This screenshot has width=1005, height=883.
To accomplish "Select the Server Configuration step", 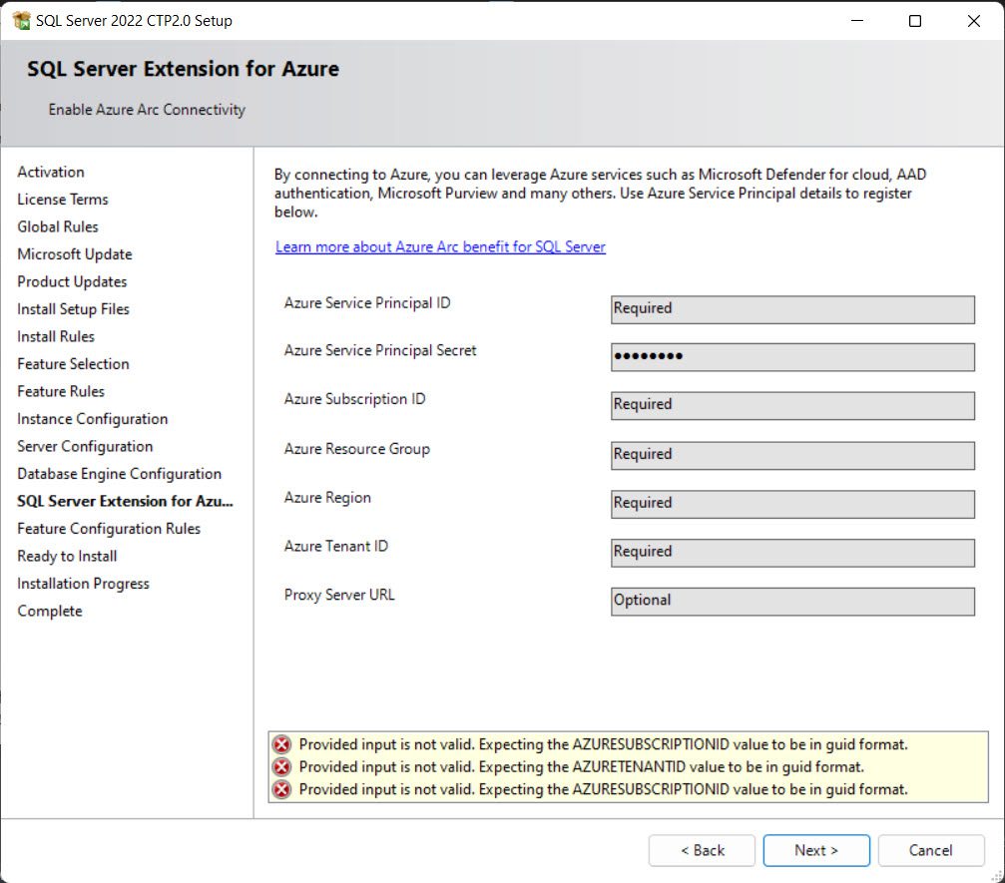I will coord(85,447).
